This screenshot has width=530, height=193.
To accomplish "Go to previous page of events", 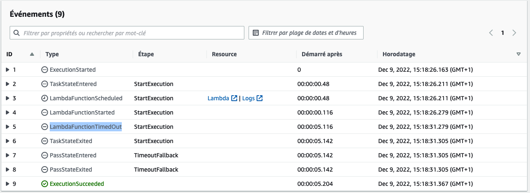I will (491, 33).
